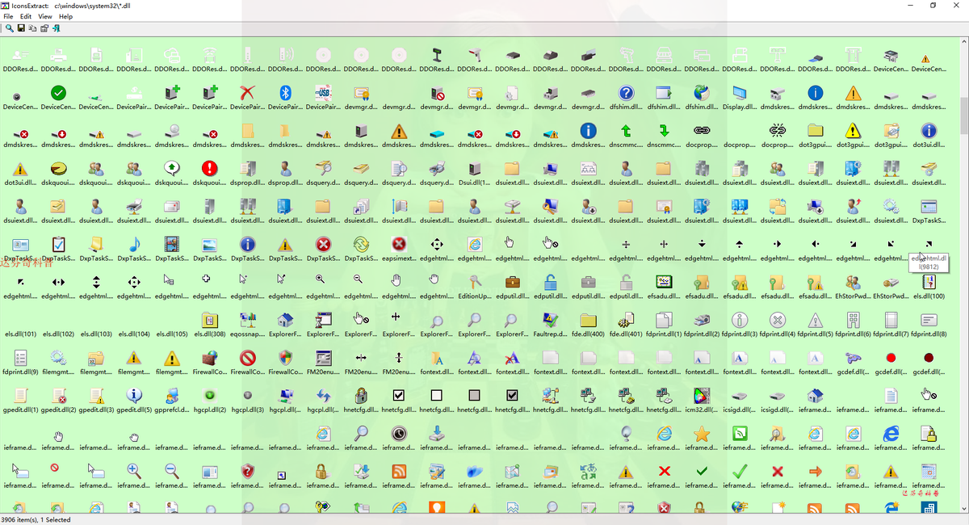The width and height of the screenshot is (969, 525).
Task: Open the Edit menu
Action: [x=26, y=16]
